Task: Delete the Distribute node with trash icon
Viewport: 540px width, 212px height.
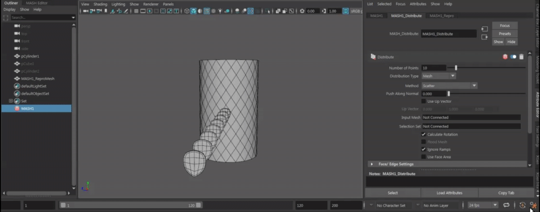Action: (522, 57)
